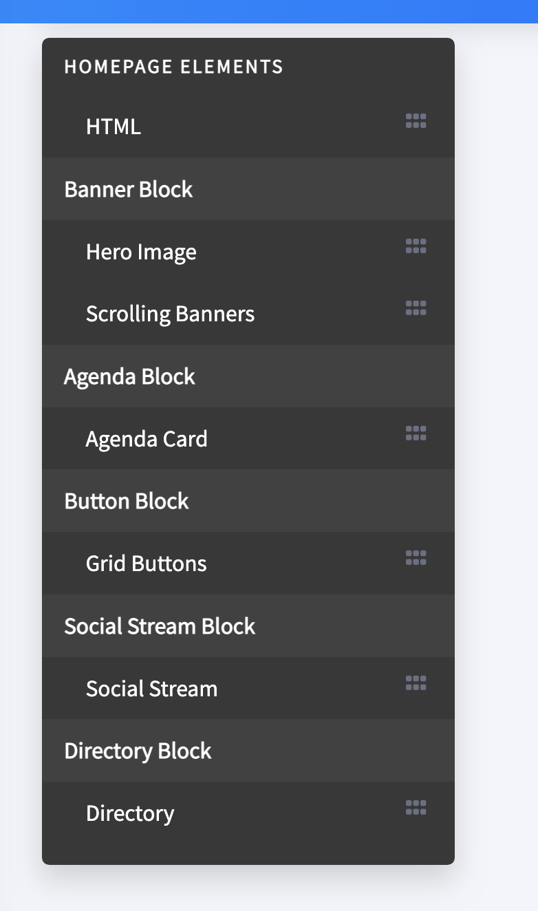This screenshot has width=538, height=911.
Task: Click the grid handle icon beside Agenda Card
Action: pos(416,433)
